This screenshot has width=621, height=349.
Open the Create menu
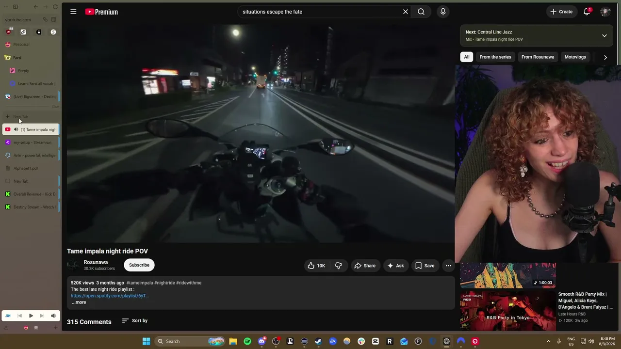(561, 12)
